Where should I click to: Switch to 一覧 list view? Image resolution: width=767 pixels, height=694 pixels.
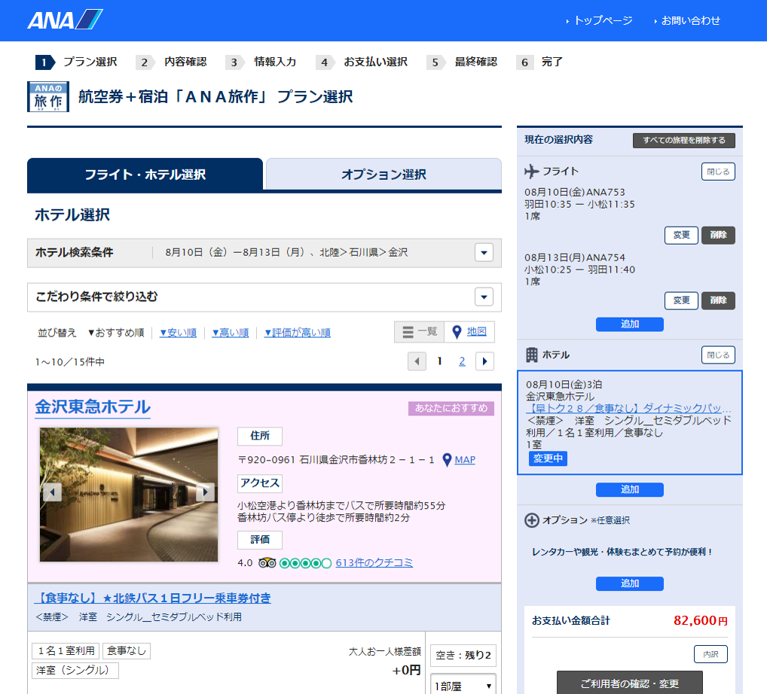click(x=419, y=332)
